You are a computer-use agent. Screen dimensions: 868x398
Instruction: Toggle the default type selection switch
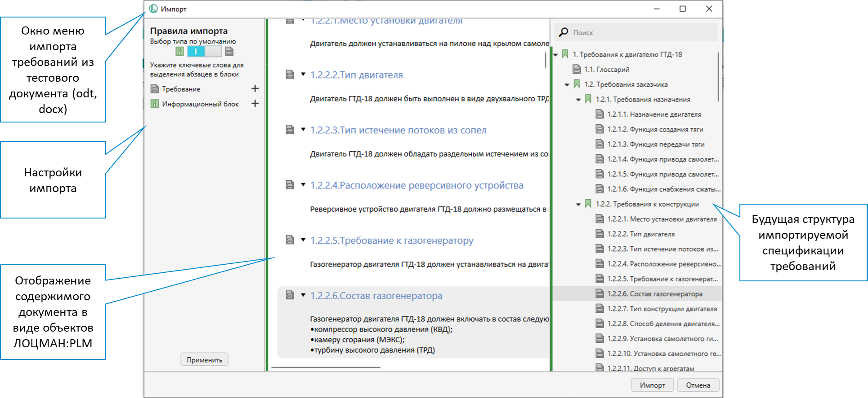point(204,51)
